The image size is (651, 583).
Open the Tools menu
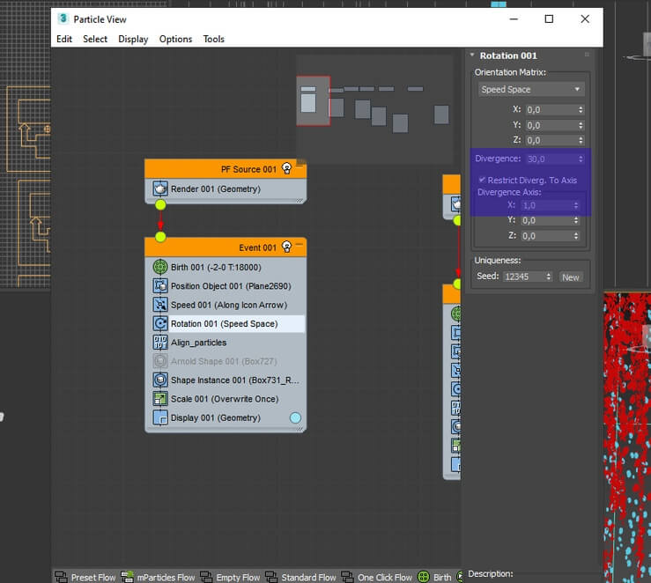tap(213, 39)
